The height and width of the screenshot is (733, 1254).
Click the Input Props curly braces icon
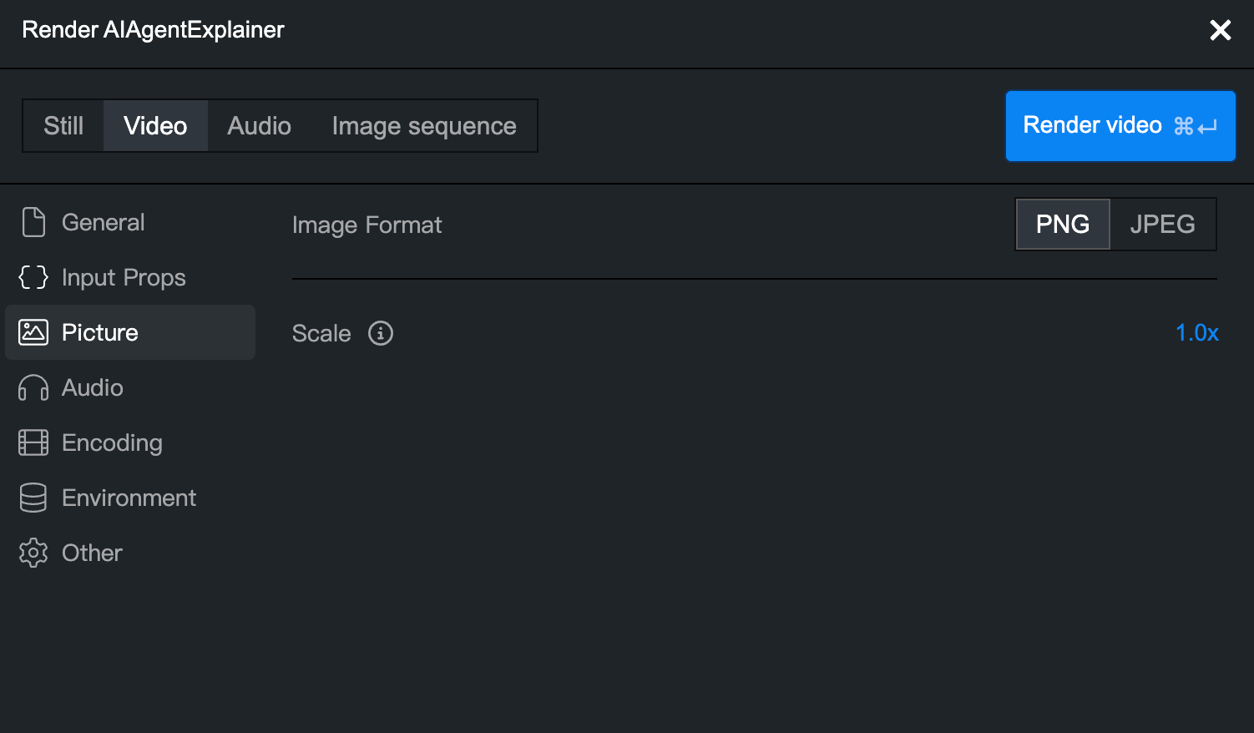(33, 277)
